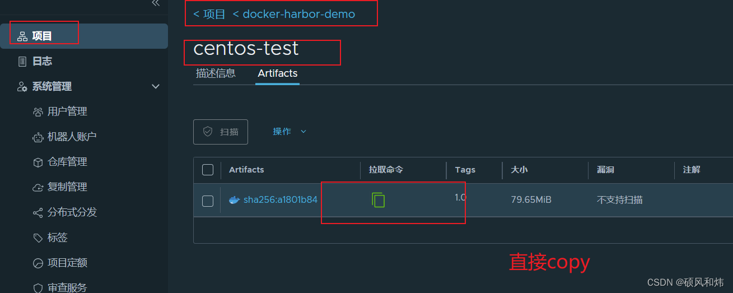The width and height of the screenshot is (733, 293).
Task: Click the Distributions (分布式分发) share icon
Action: point(38,213)
